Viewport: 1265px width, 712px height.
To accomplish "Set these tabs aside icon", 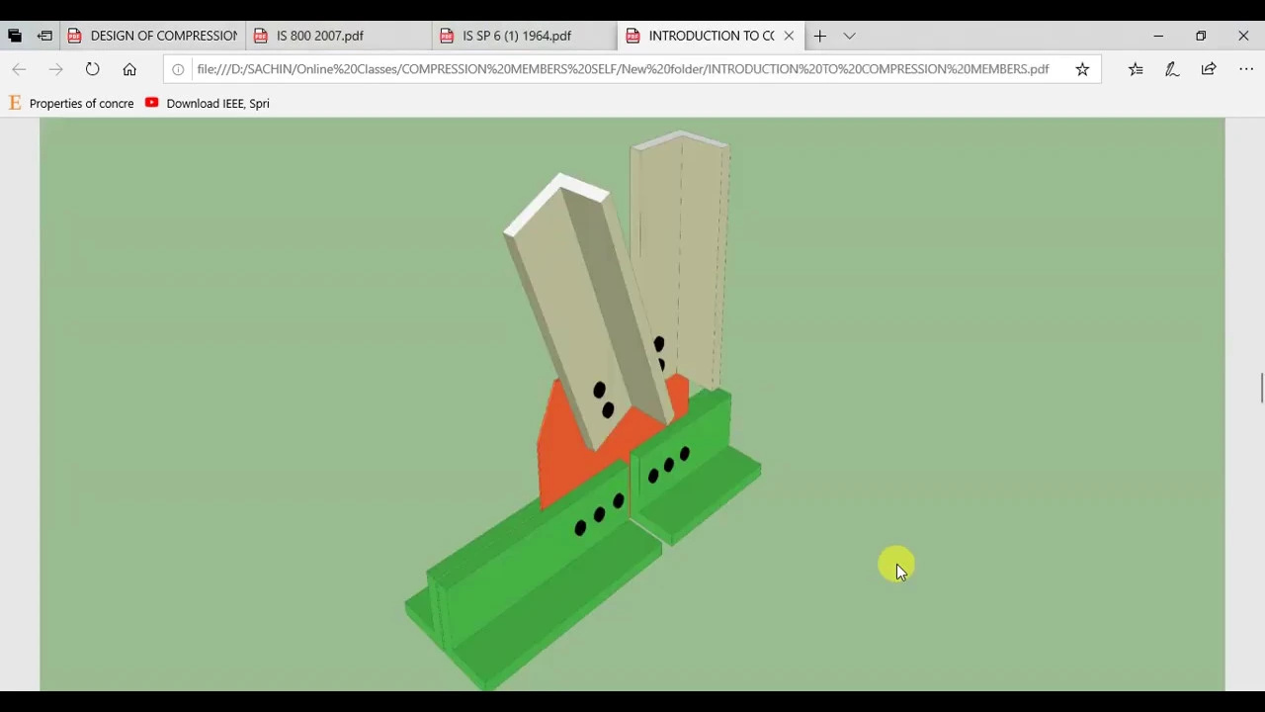I will coord(44,36).
